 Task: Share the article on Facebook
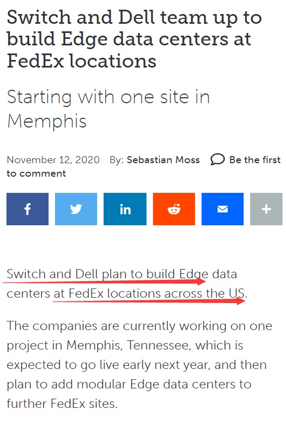pyautogui.click(x=28, y=209)
